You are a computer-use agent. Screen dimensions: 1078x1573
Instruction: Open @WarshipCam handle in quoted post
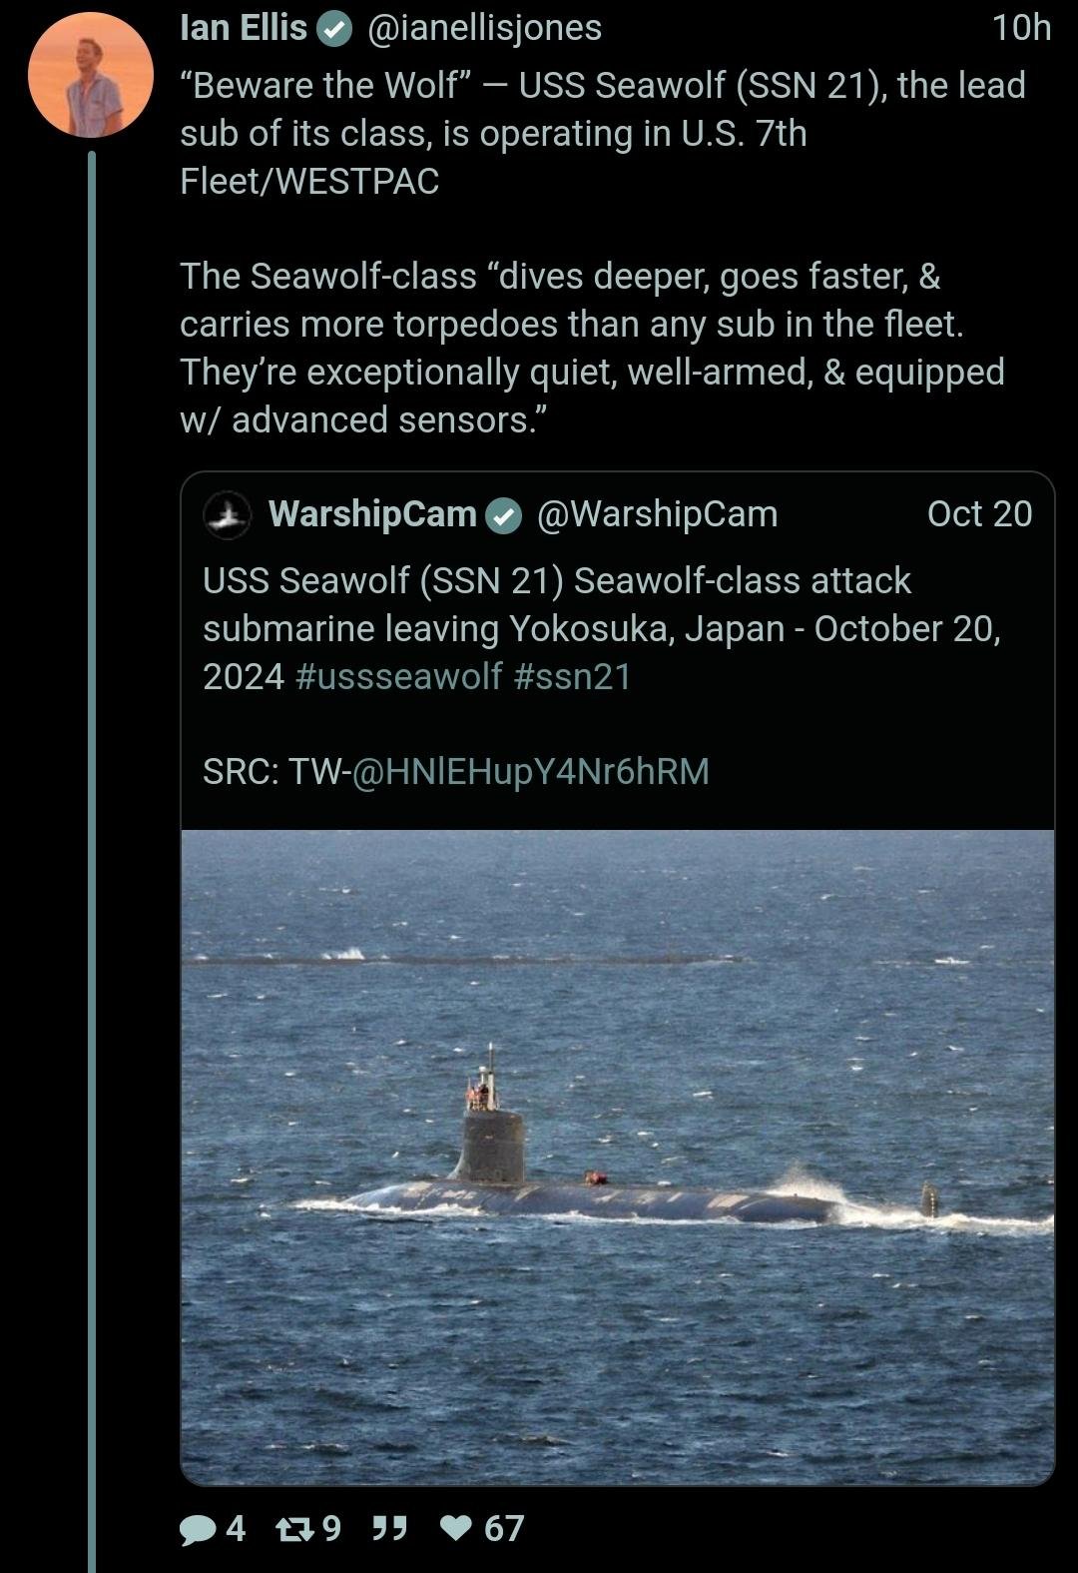(657, 514)
